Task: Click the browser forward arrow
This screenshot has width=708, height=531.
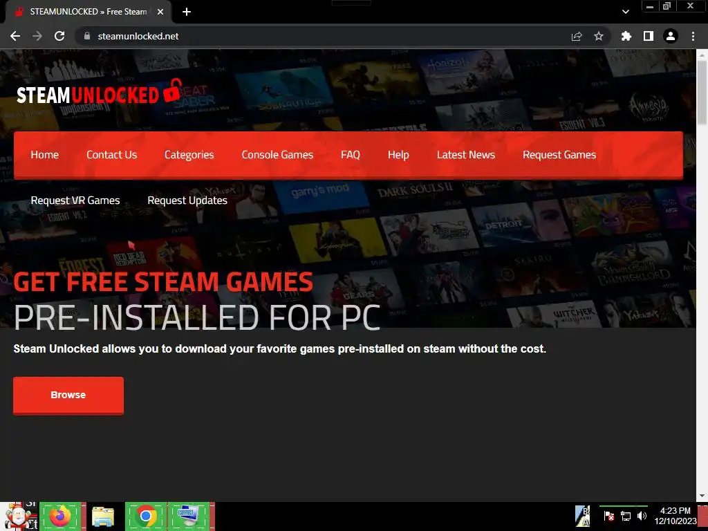Action: pos(37,36)
